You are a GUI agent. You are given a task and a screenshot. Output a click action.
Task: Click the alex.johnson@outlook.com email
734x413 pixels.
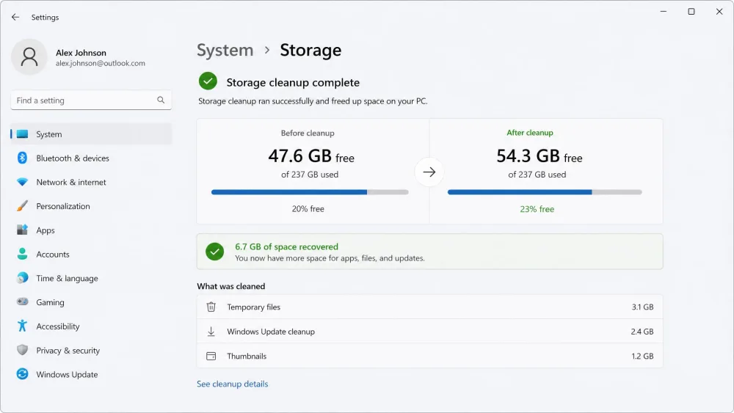[x=100, y=63]
